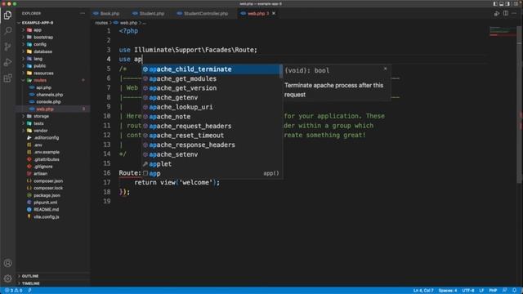Expand the app folder
This screenshot has width=523, height=294.
pyautogui.click(x=38, y=30)
